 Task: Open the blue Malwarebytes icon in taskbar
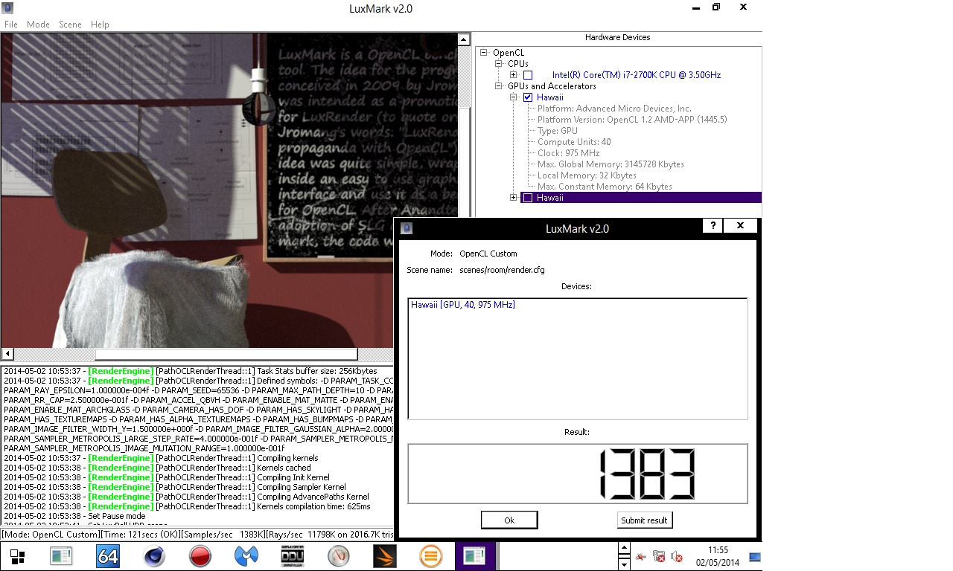[246, 556]
